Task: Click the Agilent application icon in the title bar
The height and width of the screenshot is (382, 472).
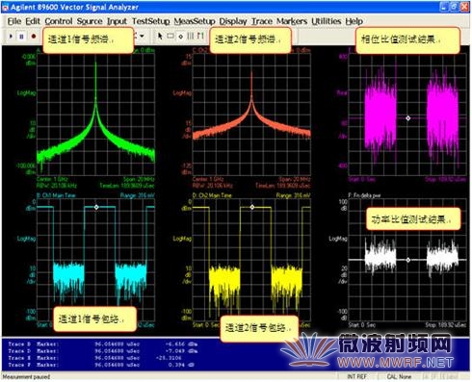Action: pos(6,7)
